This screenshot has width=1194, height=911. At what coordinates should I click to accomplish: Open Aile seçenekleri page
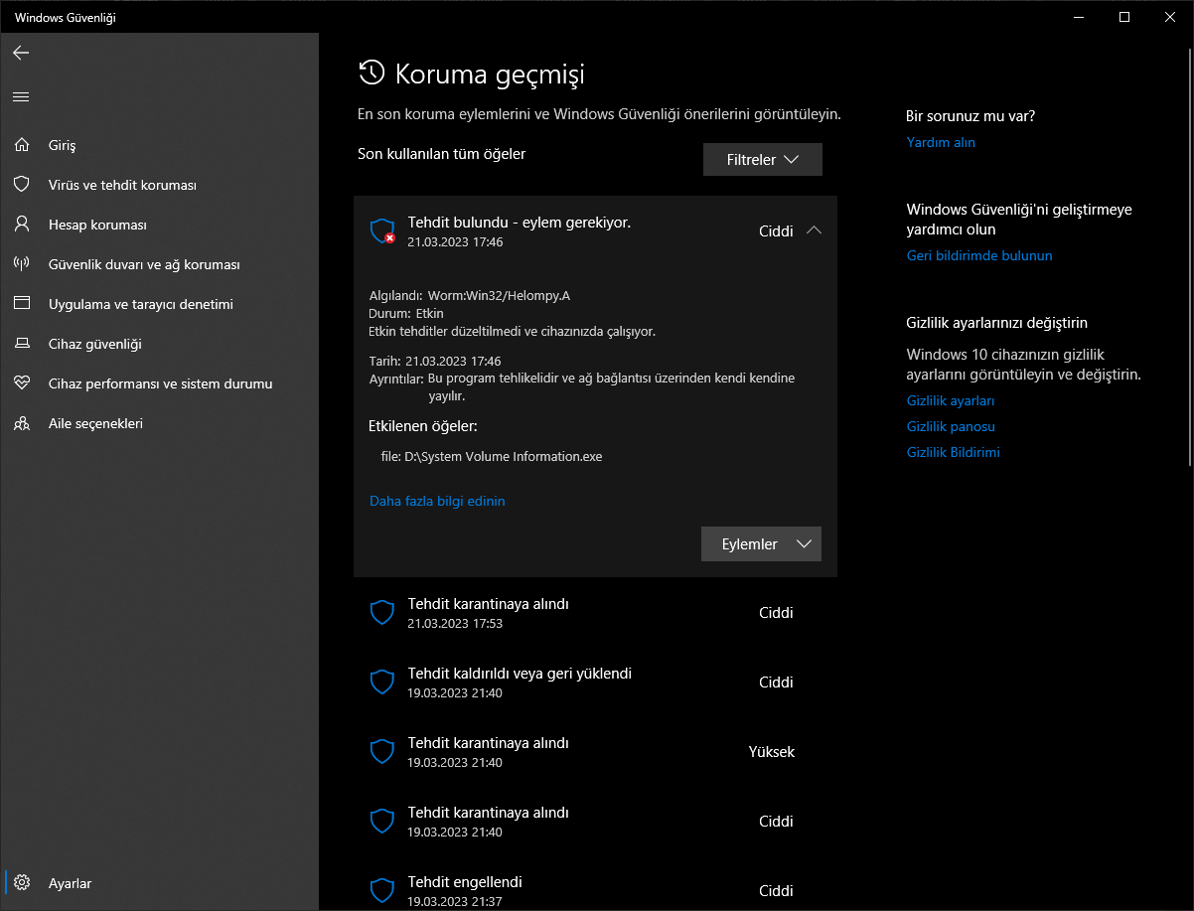coord(159,423)
